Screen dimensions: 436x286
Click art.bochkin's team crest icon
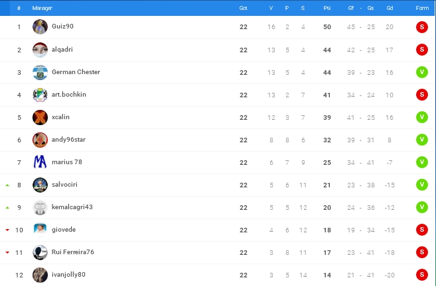tap(40, 95)
